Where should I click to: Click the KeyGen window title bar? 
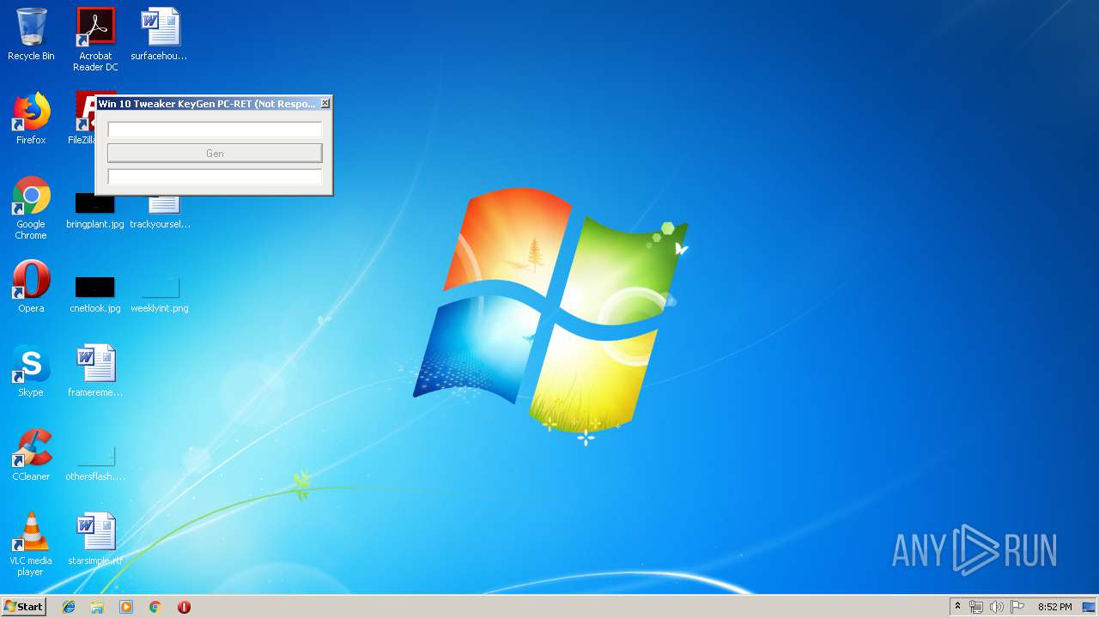pyautogui.click(x=206, y=103)
